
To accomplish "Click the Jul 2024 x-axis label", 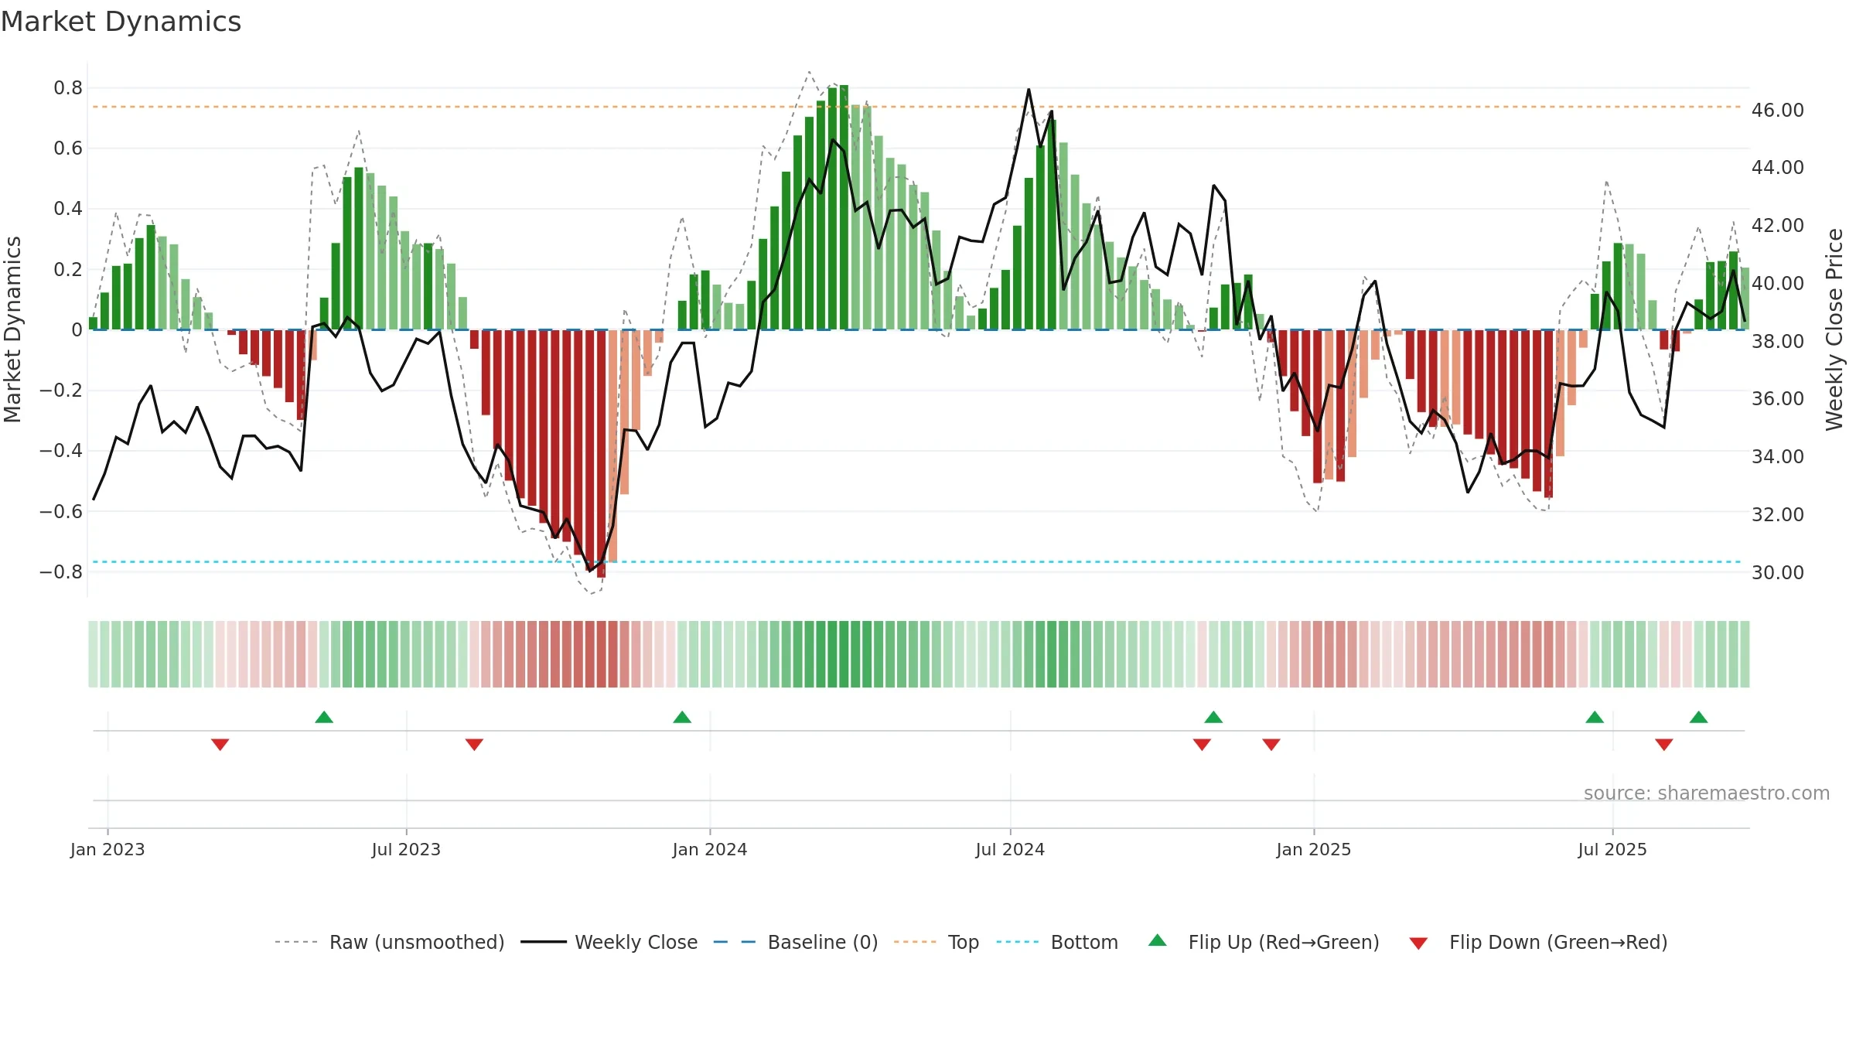I will point(1010,849).
